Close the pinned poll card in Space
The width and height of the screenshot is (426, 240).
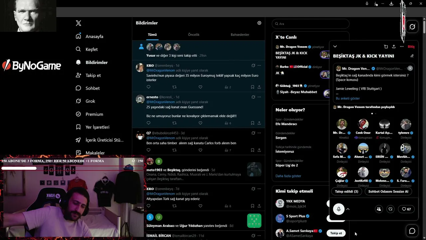410,68
